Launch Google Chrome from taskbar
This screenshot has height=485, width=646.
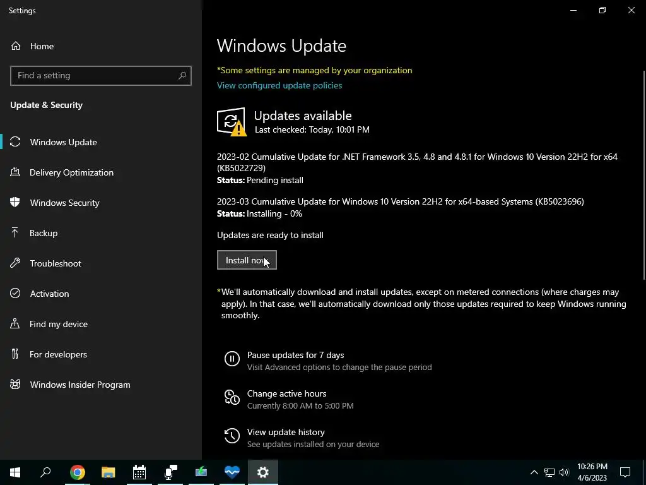78,472
